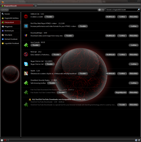
Task: Open Kiegészítők letöltése in the sidebar
Action: 11,18
